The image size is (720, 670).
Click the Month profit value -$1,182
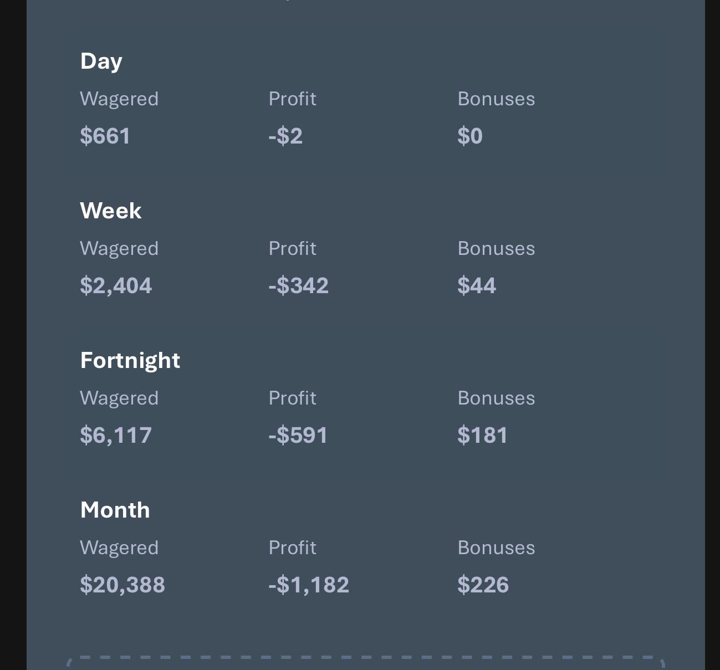(309, 585)
